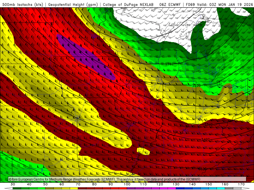This screenshot has width=254, height=190.
Task: Click the 130 value on the color scale
Action: pyautogui.click(x=176, y=184)
